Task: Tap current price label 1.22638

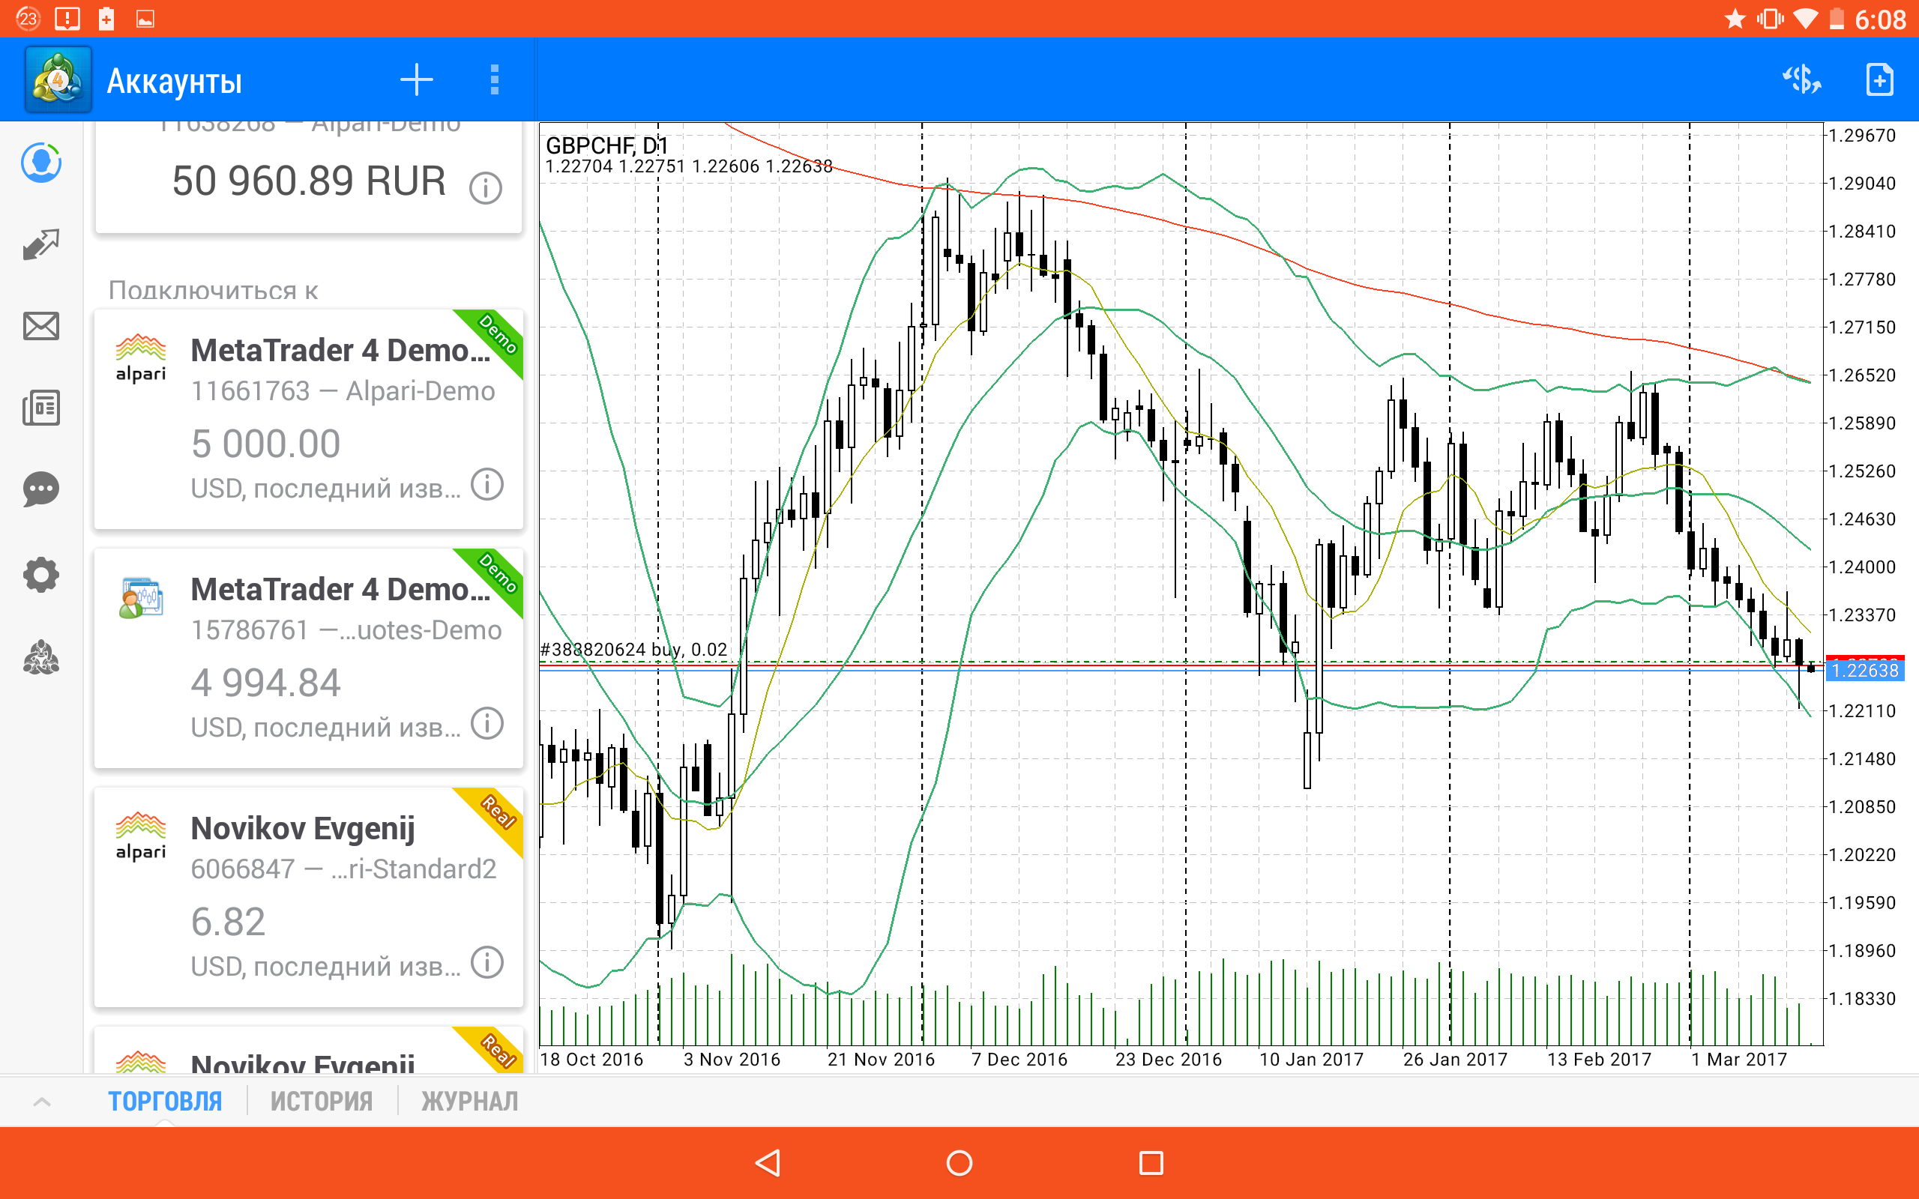Action: pyautogui.click(x=1865, y=670)
